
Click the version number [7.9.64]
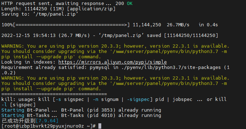[47, 121]
